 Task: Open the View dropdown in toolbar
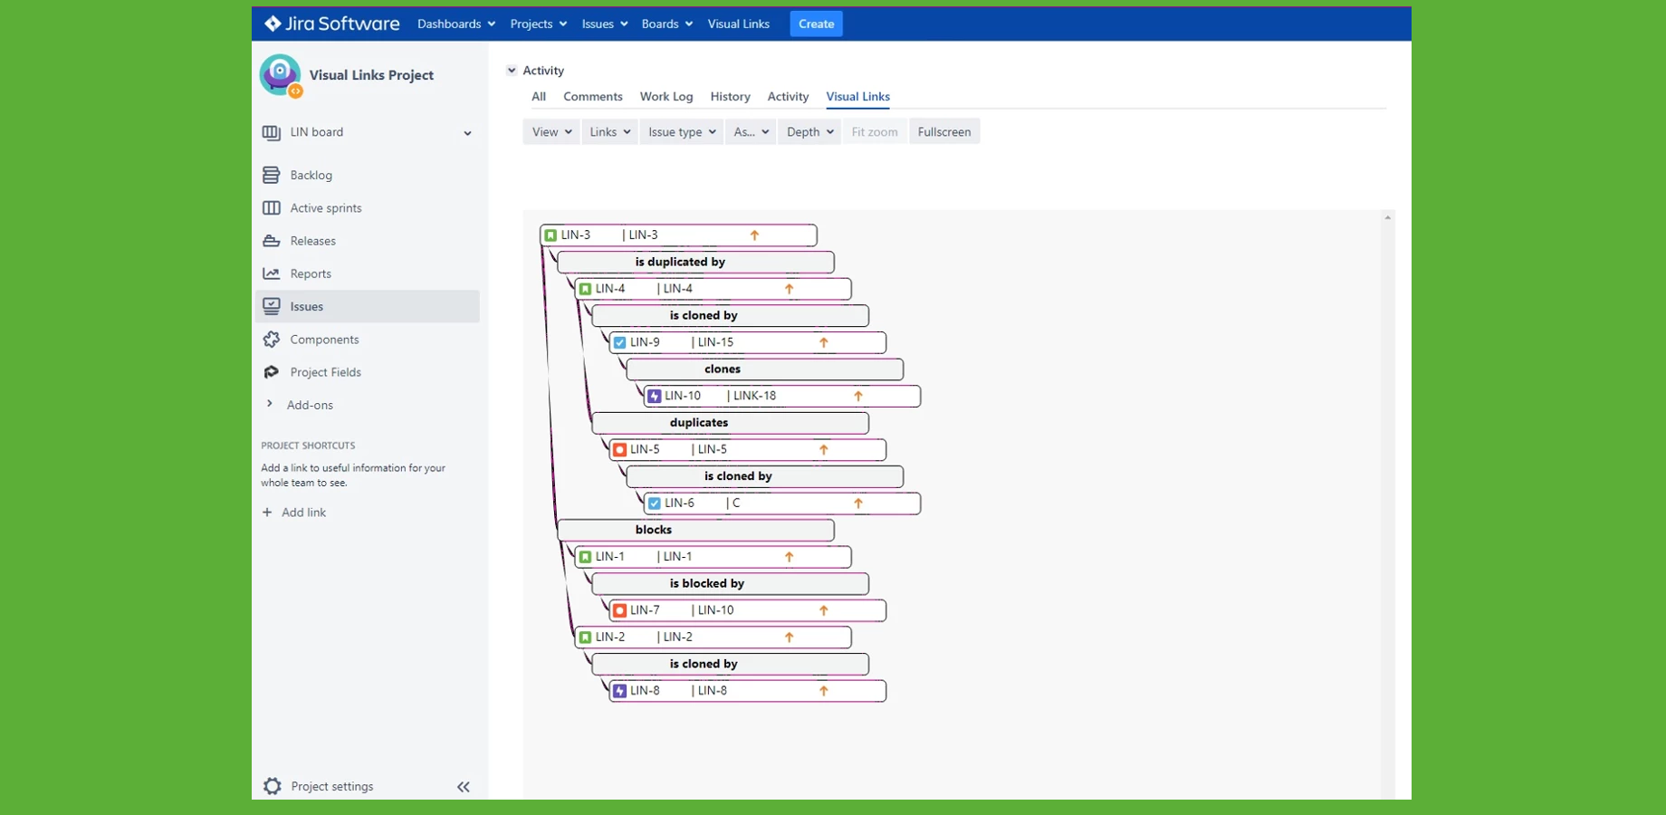pos(551,132)
